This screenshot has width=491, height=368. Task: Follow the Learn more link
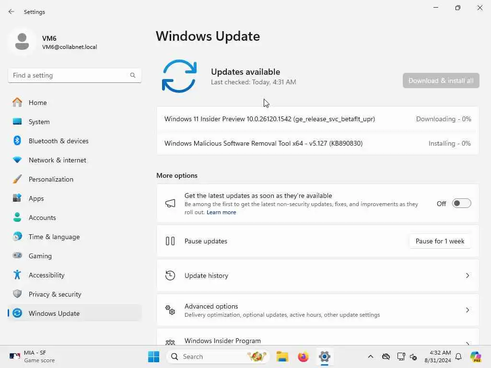click(x=221, y=212)
